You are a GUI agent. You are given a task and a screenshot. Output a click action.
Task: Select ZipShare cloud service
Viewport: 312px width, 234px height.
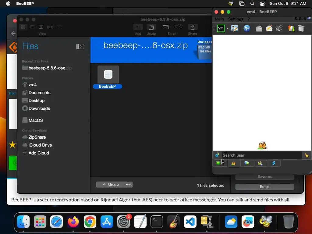pyautogui.click(x=34, y=137)
